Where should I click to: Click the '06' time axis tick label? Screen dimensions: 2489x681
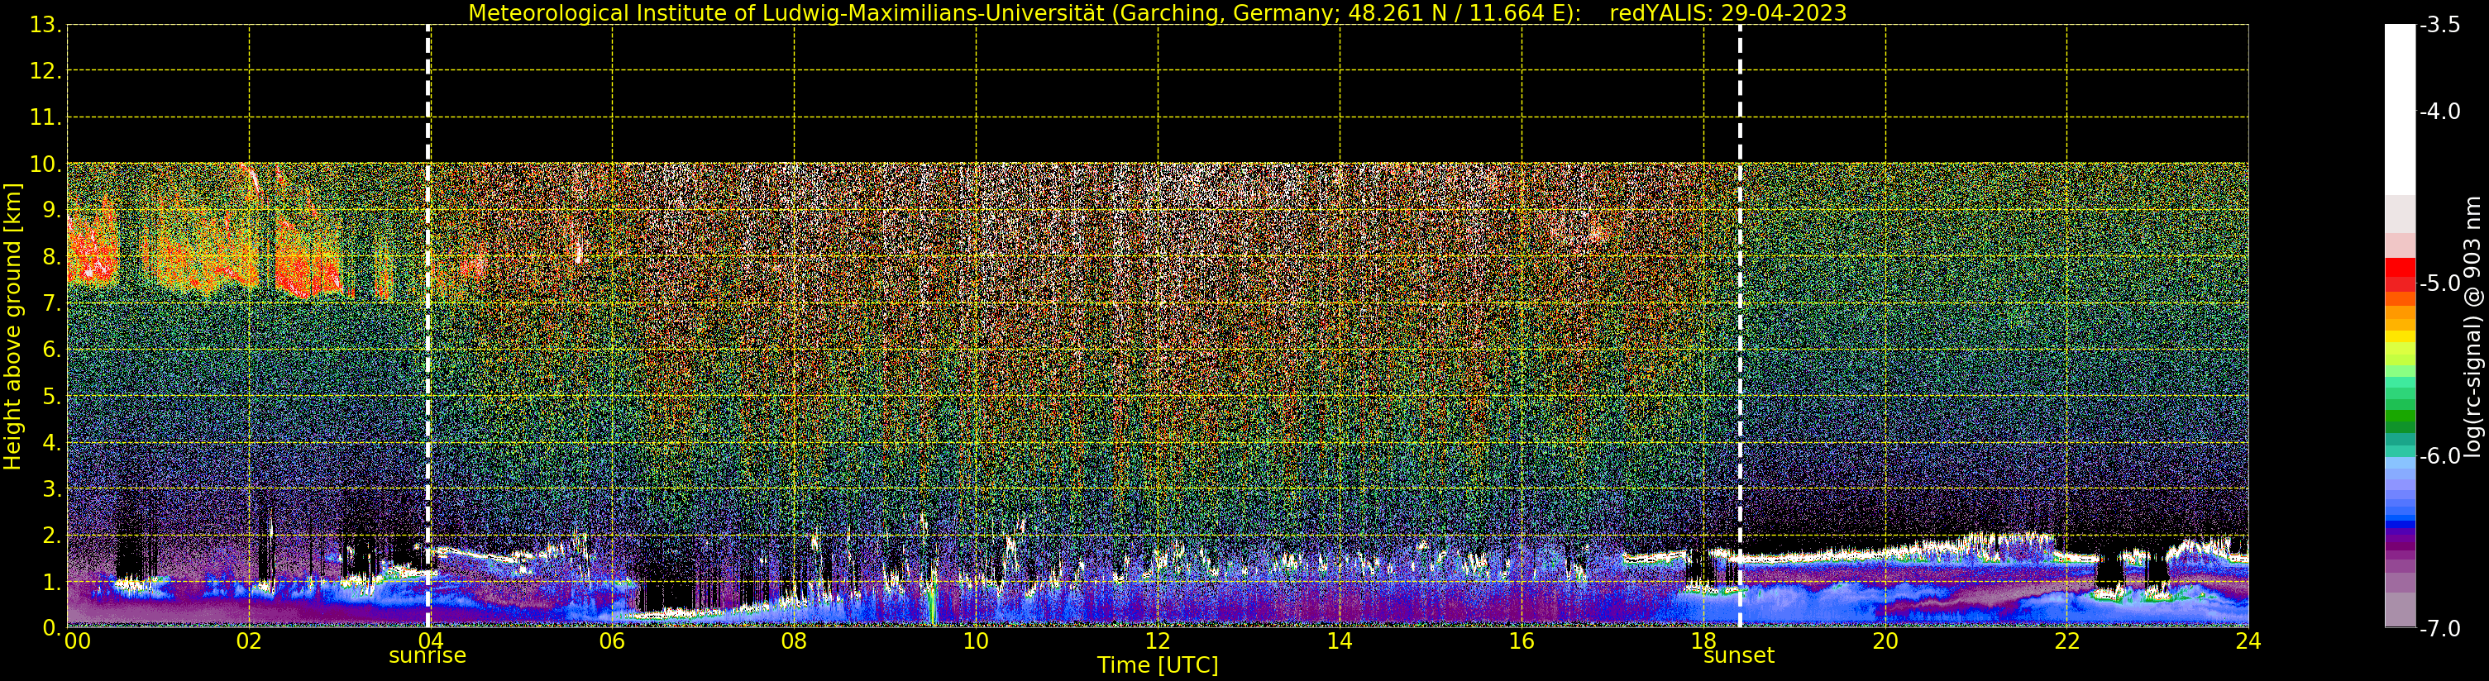pos(613,641)
